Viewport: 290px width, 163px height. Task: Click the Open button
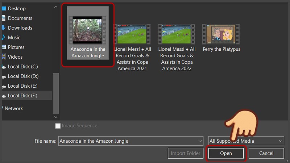pyautogui.click(x=226, y=153)
